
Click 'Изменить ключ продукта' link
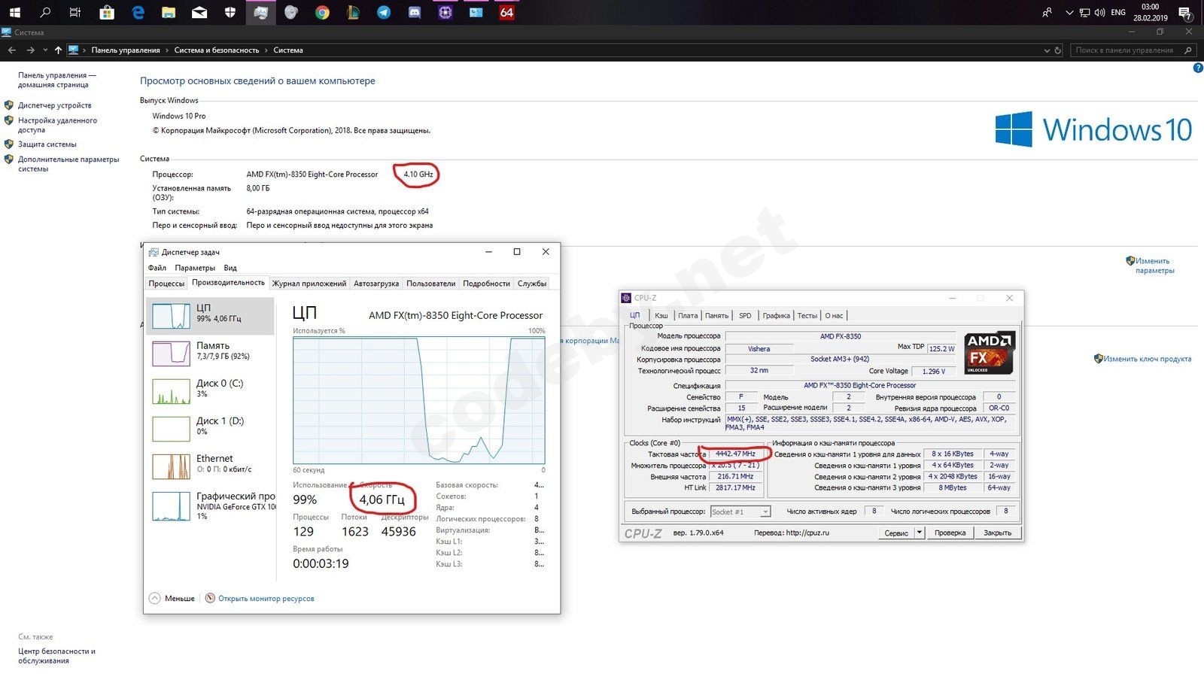tap(1148, 359)
